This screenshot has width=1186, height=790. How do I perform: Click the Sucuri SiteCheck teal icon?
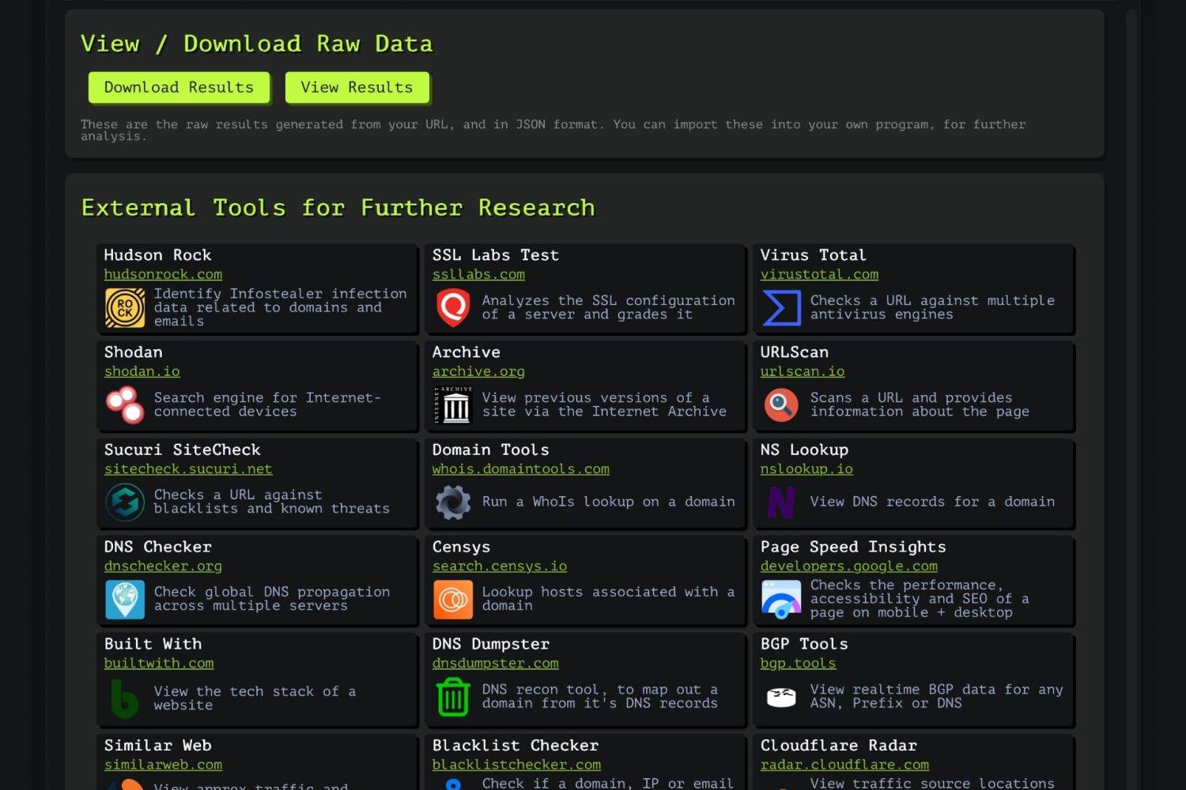click(x=125, y=502)
